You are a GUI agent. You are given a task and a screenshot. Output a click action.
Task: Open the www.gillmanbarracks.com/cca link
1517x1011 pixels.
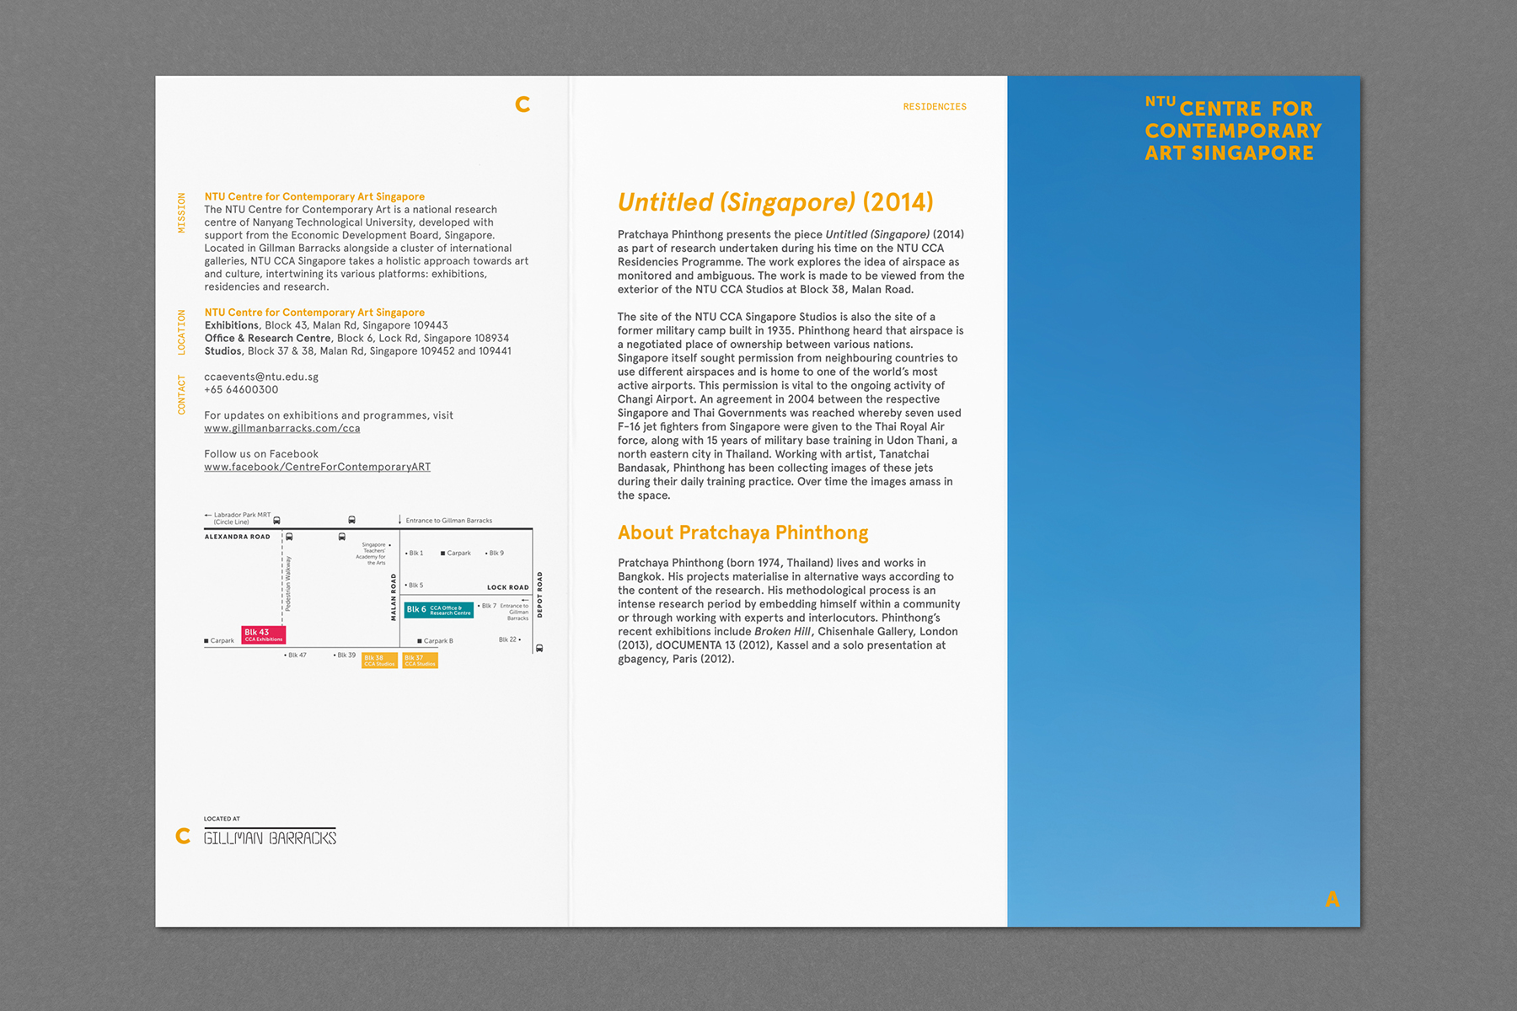click(281, 428)
